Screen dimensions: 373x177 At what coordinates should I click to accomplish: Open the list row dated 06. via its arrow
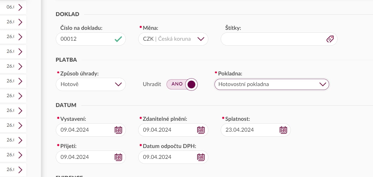click(20, 8)
